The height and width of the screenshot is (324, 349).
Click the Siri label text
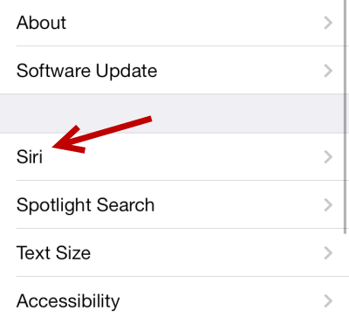coord(30,157)
